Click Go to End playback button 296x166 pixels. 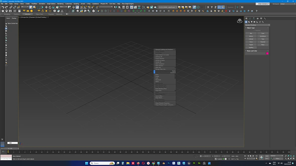[x=256, y=156]
